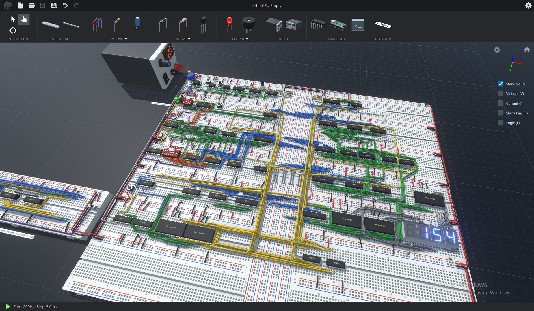Screen dimensions: 534x311
Task: Open the terminal component in Embedded
Action: 358,25
